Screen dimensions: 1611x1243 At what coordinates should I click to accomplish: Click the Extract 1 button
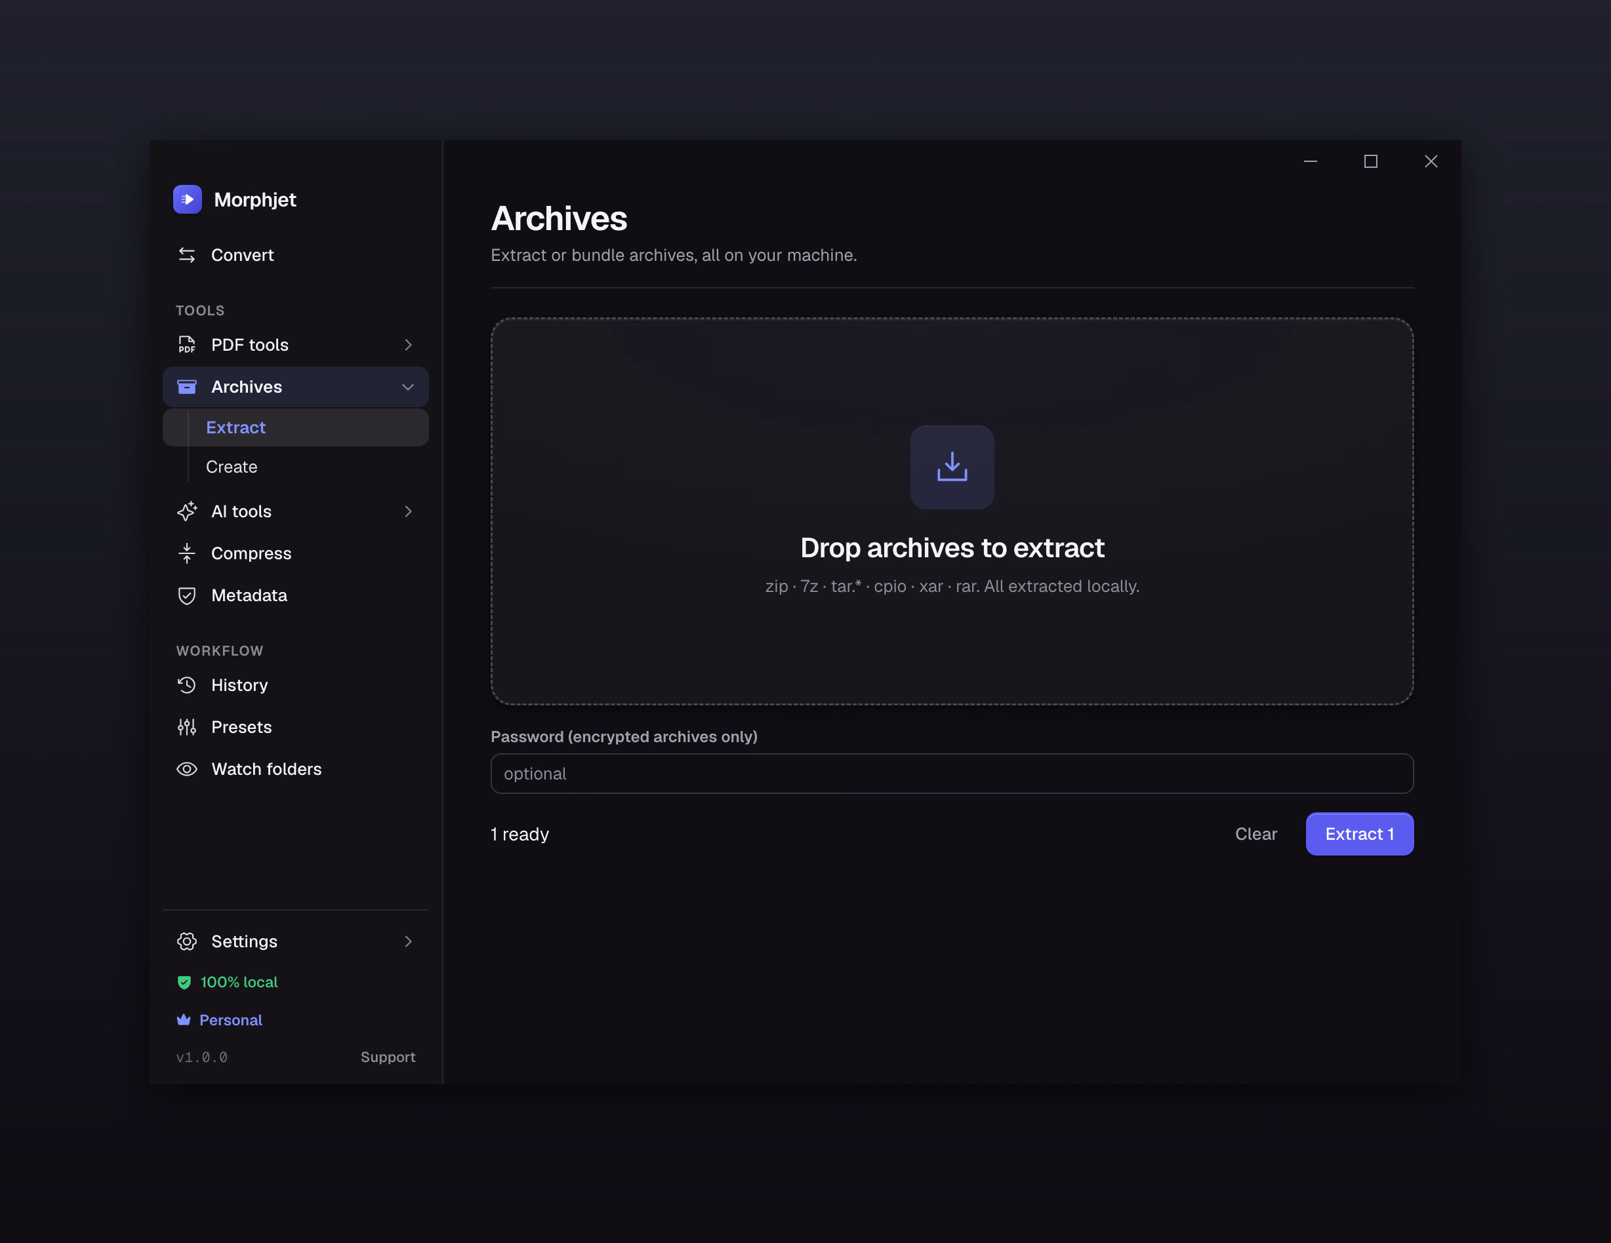[x=1360, y=834]
